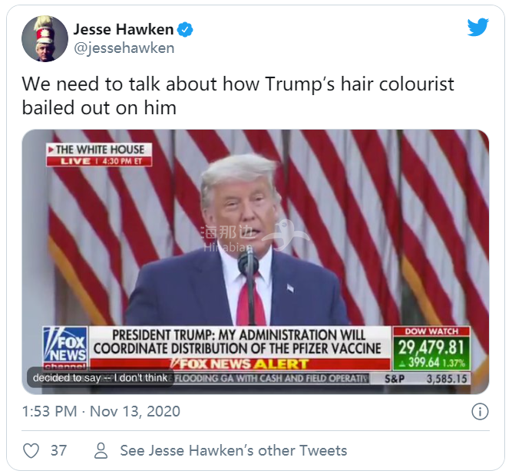Image resolution: width=512 pixels, height=474 pixels.
Task: Click the person silhouette icon
Action: (x=101, y=450)
